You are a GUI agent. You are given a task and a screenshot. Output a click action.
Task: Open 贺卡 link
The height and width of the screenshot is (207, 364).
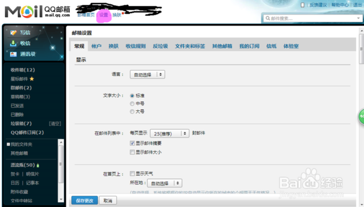coord(15,174)
